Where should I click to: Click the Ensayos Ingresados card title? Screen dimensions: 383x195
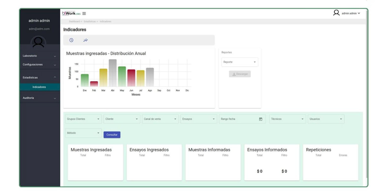coord(149,150)
